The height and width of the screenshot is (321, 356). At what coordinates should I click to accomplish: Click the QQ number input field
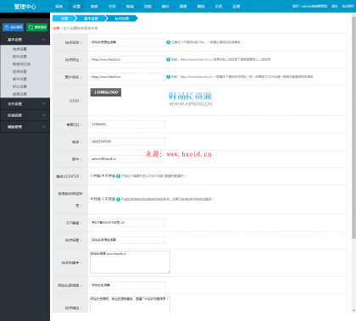point(127,125)
